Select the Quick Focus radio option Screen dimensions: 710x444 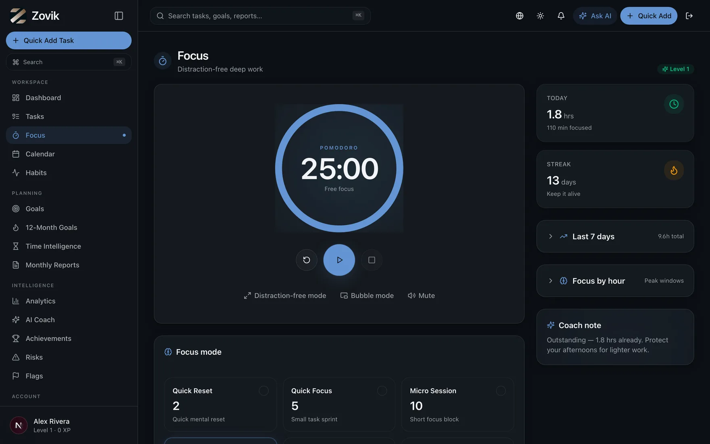382,391
